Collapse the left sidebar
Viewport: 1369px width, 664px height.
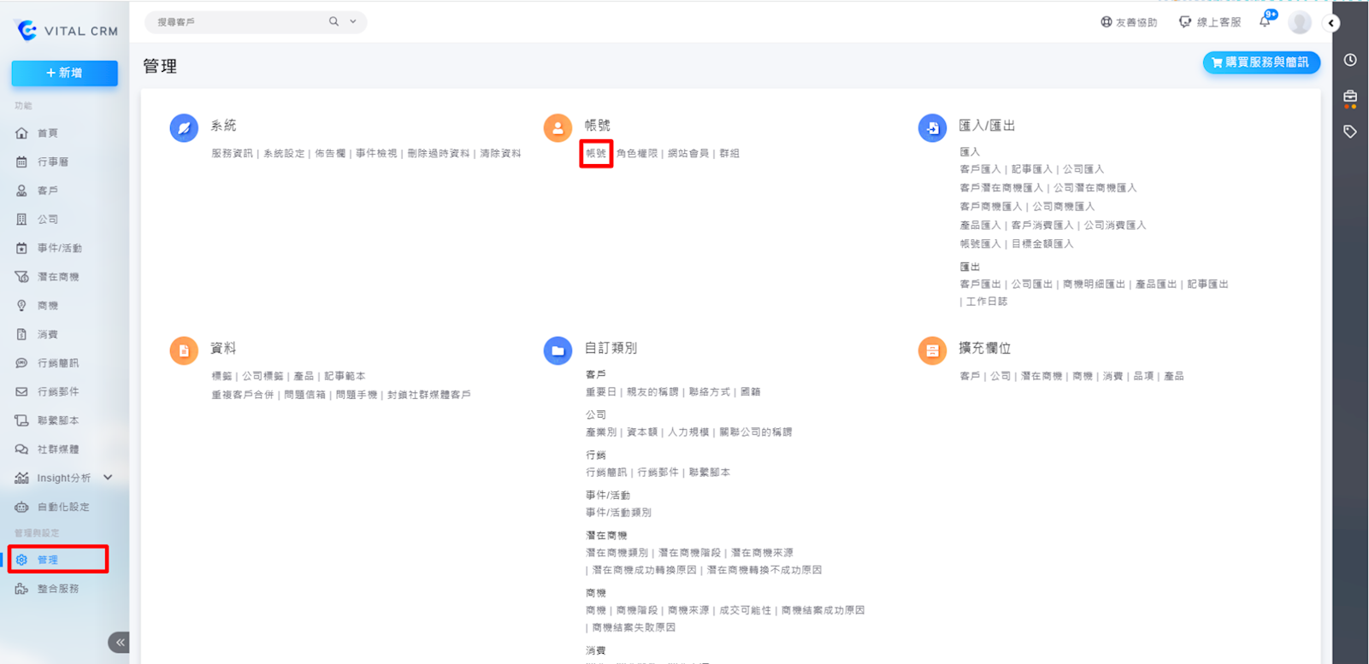coord(120,642)
